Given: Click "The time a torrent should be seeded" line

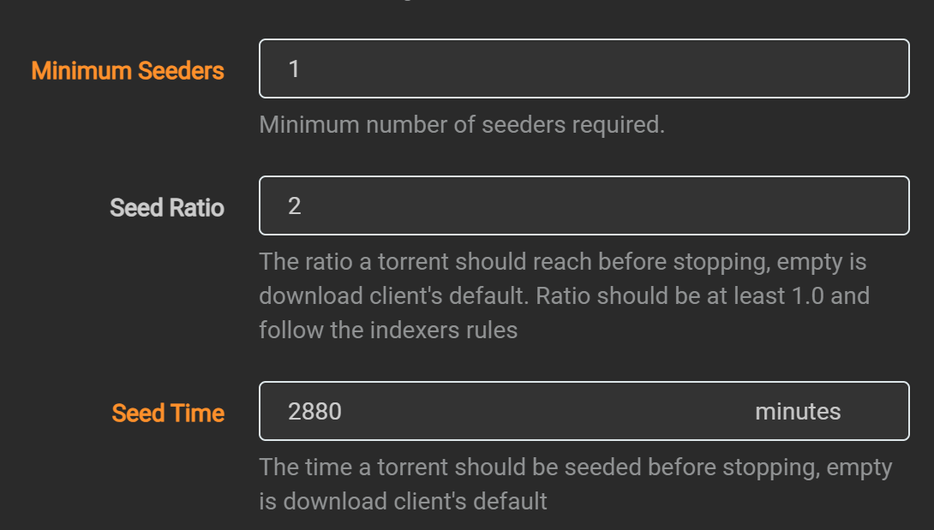Looking at the screenshot, I should tap(575, 467).
